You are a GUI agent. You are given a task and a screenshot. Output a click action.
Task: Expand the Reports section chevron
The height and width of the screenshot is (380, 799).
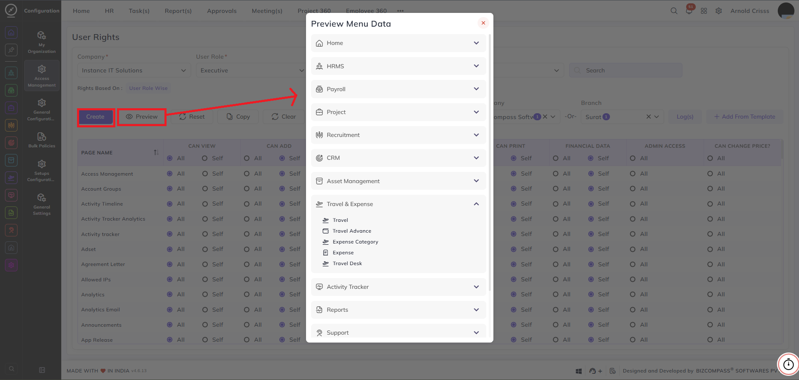pos(476,310)
